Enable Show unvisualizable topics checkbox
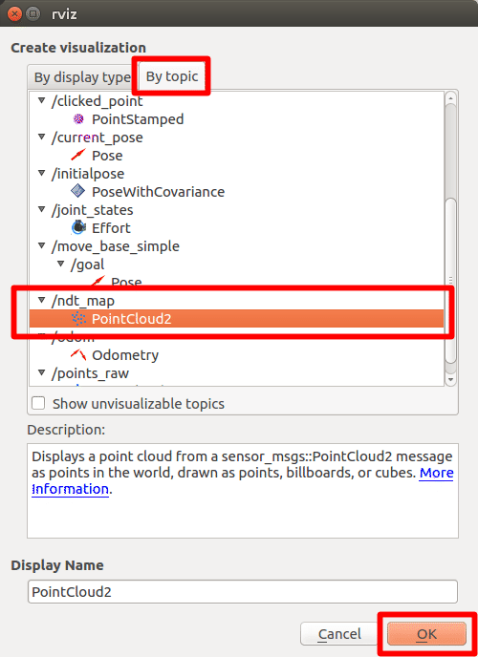This screenshot has width=478, height=657. [38, 404]
